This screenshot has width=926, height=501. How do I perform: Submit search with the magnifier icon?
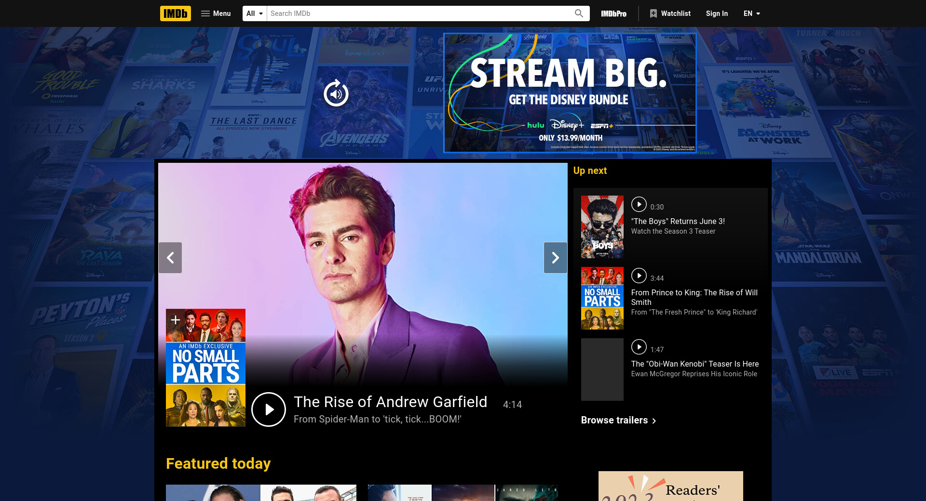coord(579,13)
